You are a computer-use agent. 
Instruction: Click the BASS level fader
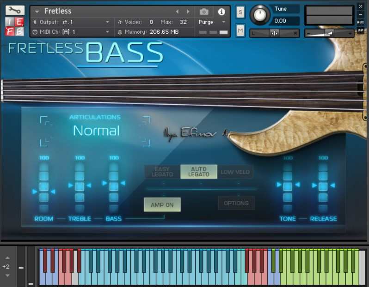[114, 186]
